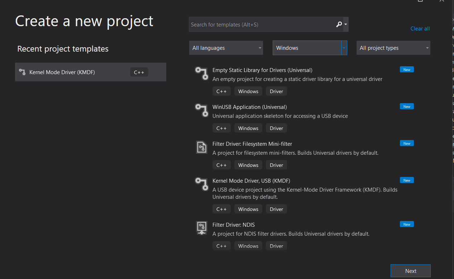The image size is (454, 279).
Task: Close the Create a new project dialog
Action: (x=442, y=1)
